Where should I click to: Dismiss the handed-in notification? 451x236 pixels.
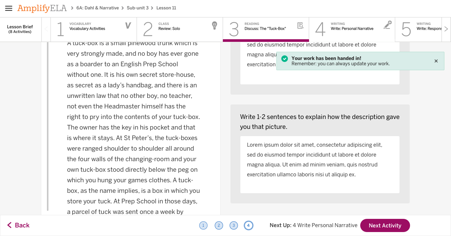pyautogui.click(x=436, y=61)
